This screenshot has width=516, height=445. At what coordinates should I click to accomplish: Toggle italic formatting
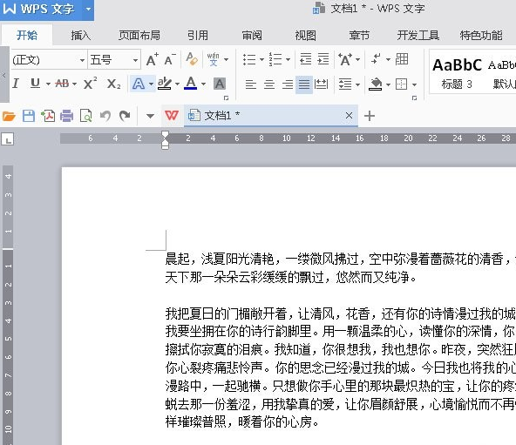point(16,84)
